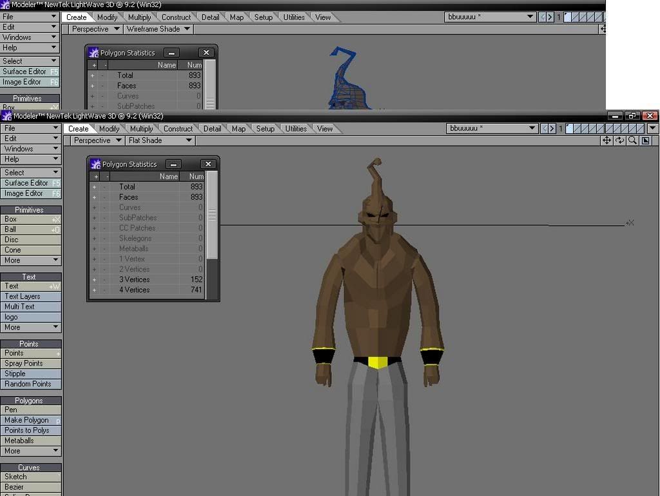This screenshot has height=496, width=660.
Task: Choose the Bezier curve tool
Action: (31, 487)
